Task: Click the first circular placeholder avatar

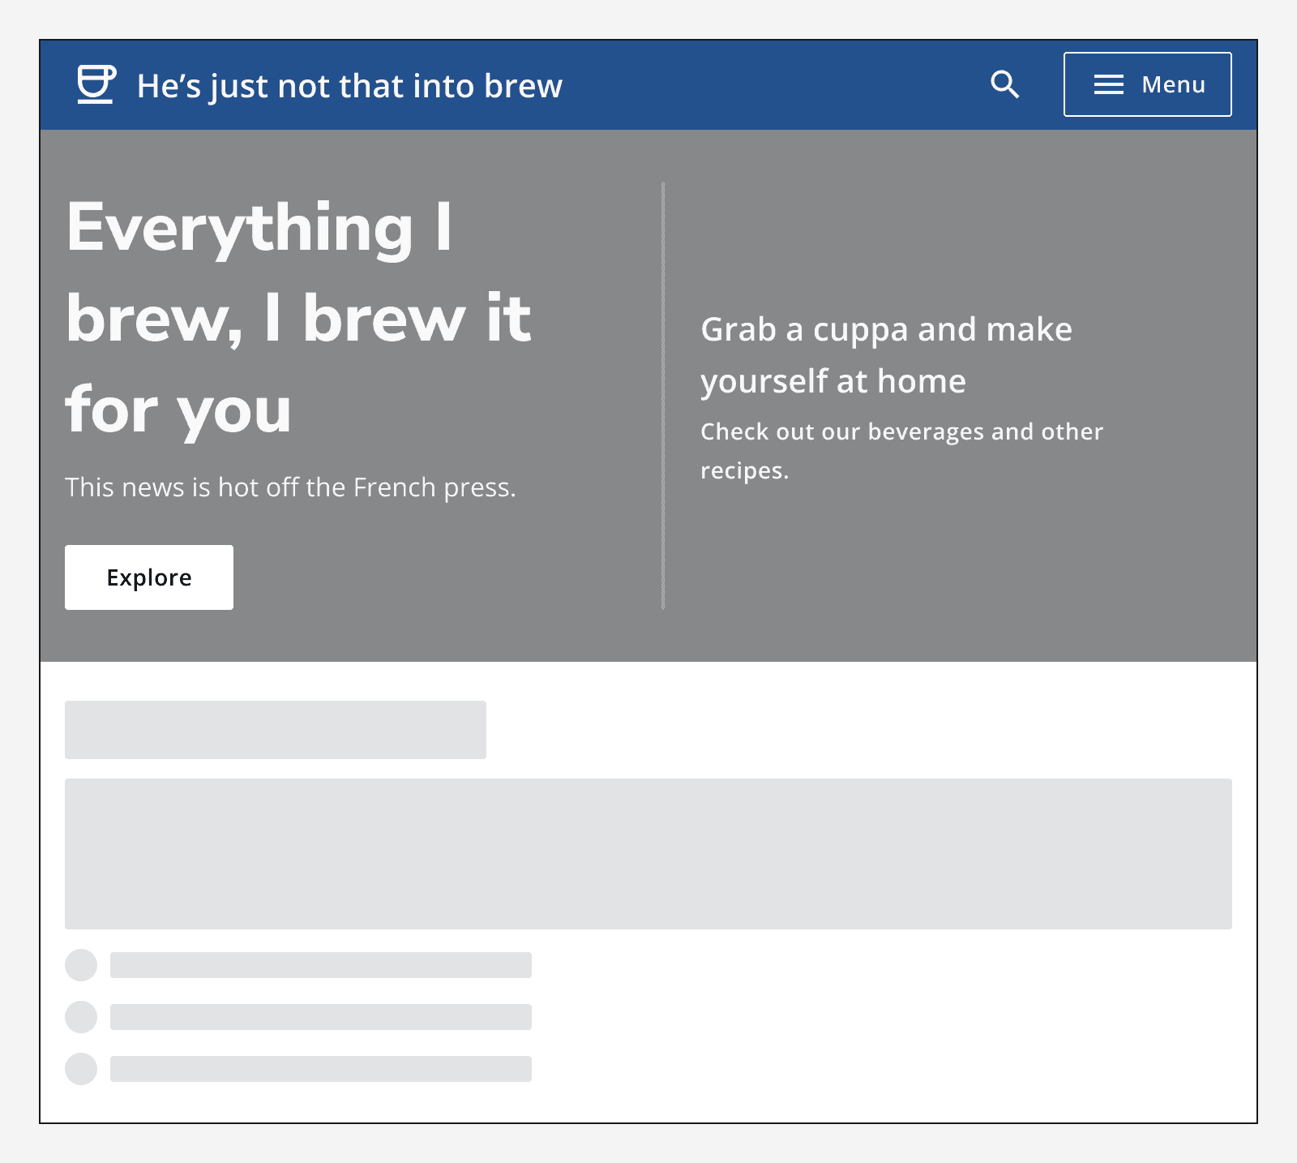Action: coord(81,965)
